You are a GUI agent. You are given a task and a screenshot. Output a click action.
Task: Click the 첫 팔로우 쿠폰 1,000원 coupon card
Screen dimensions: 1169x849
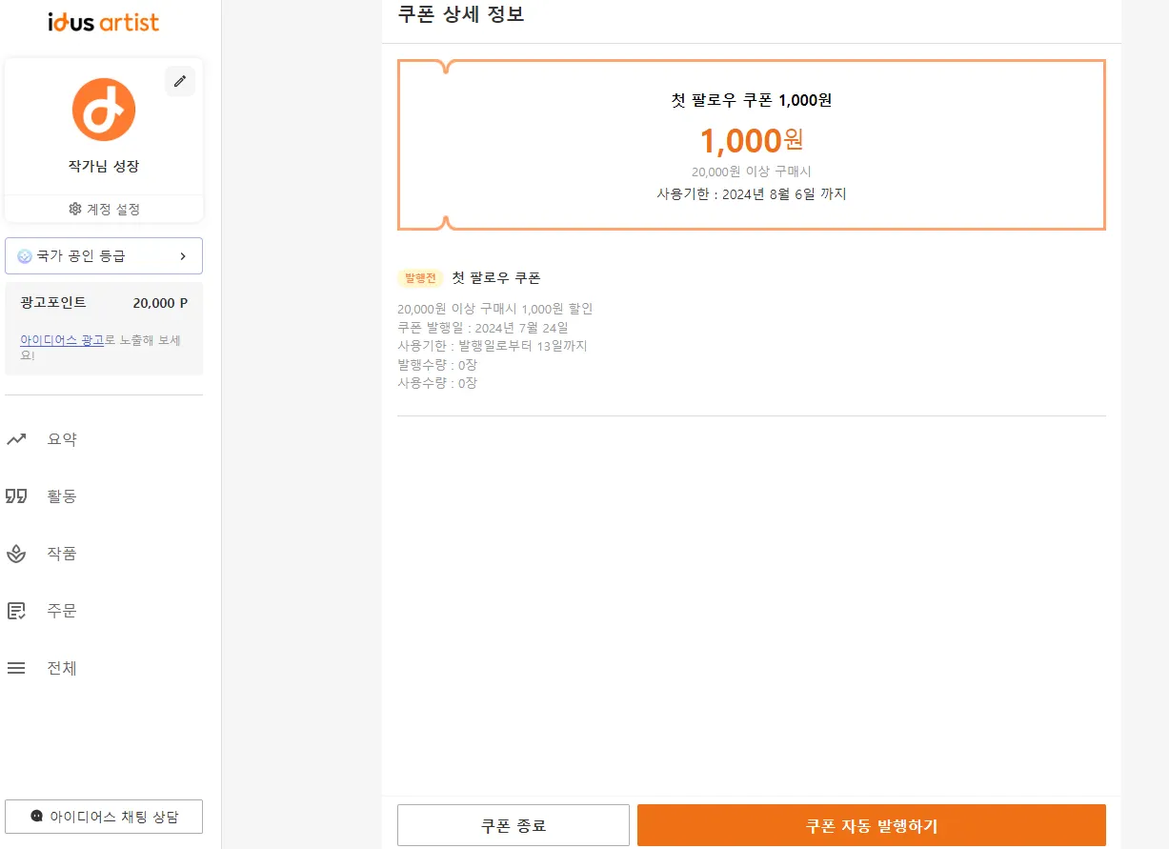[751, 145]
